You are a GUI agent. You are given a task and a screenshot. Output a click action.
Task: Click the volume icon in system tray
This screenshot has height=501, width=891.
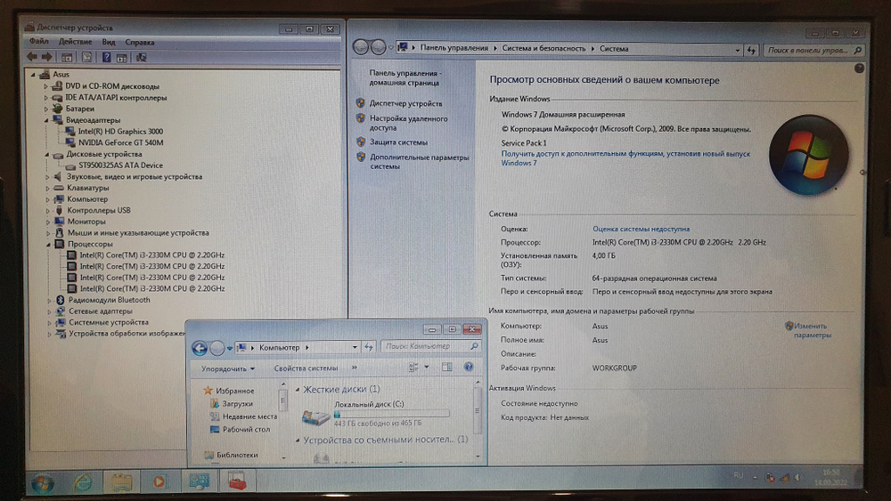pos(798,477)
